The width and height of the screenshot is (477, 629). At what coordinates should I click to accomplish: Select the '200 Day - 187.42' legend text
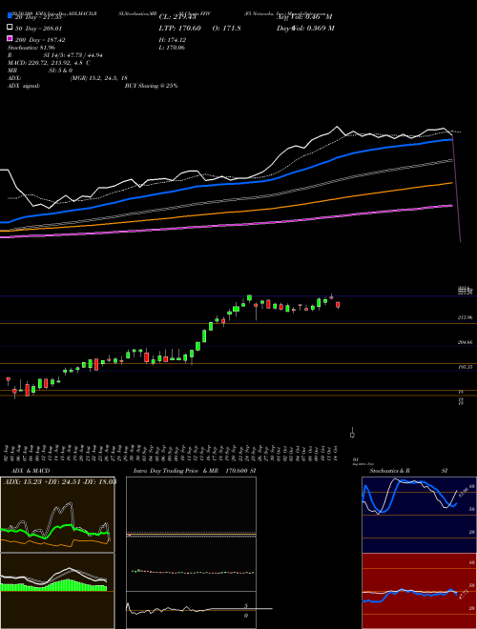(x=40, y=40)
